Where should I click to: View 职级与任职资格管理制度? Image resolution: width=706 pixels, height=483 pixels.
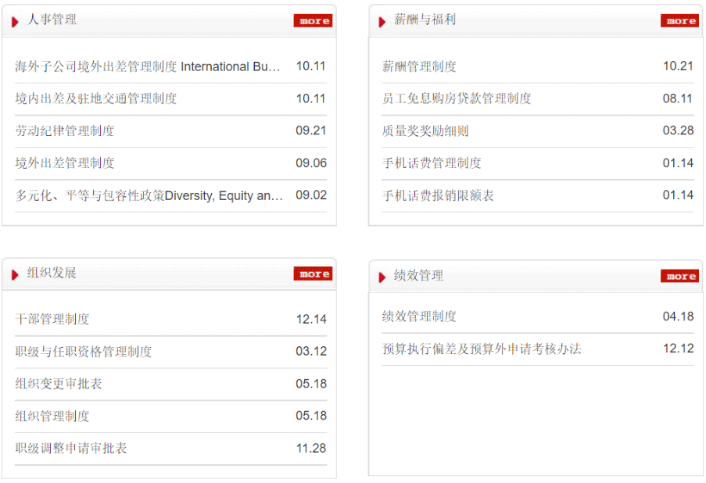[x=84, y=352]
